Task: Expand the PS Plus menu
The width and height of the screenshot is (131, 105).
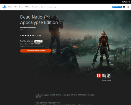Action: tap(28, 7)
